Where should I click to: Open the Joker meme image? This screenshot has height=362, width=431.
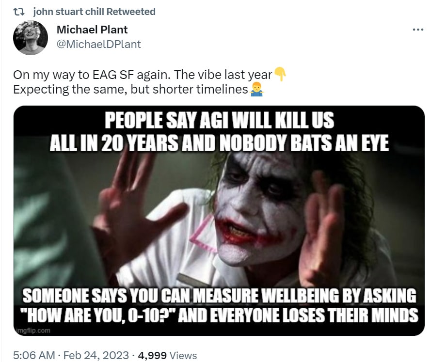[219, 220]
